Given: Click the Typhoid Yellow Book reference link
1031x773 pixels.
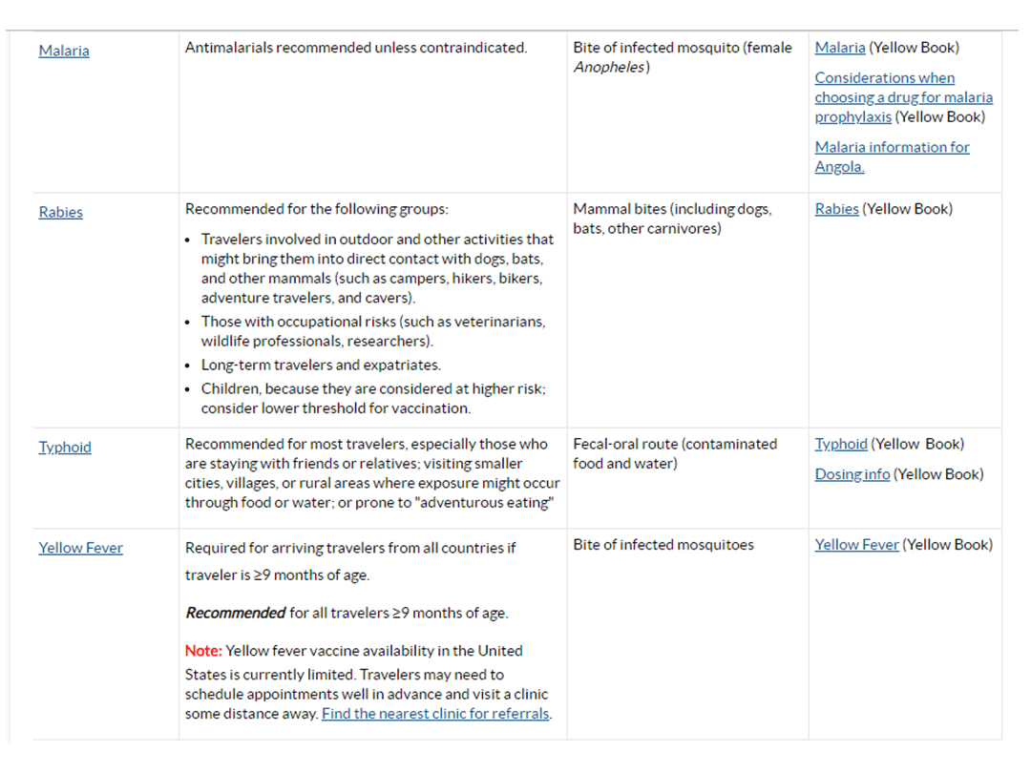Looking at the screenshot, I should point(841,444).
